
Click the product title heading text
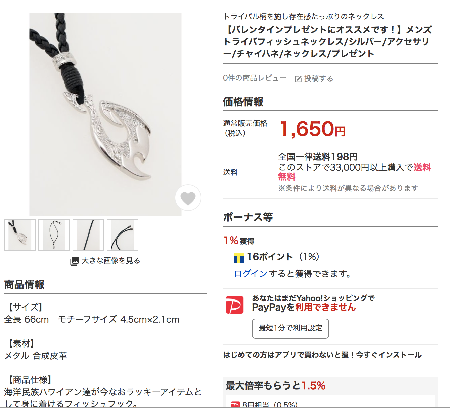point(328,42)
